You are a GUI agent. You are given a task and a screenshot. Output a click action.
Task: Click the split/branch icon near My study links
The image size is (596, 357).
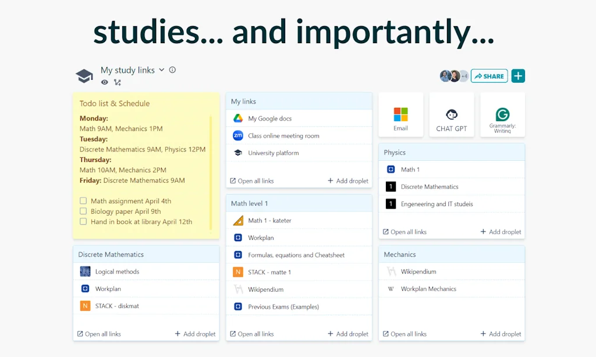(117, 83)
